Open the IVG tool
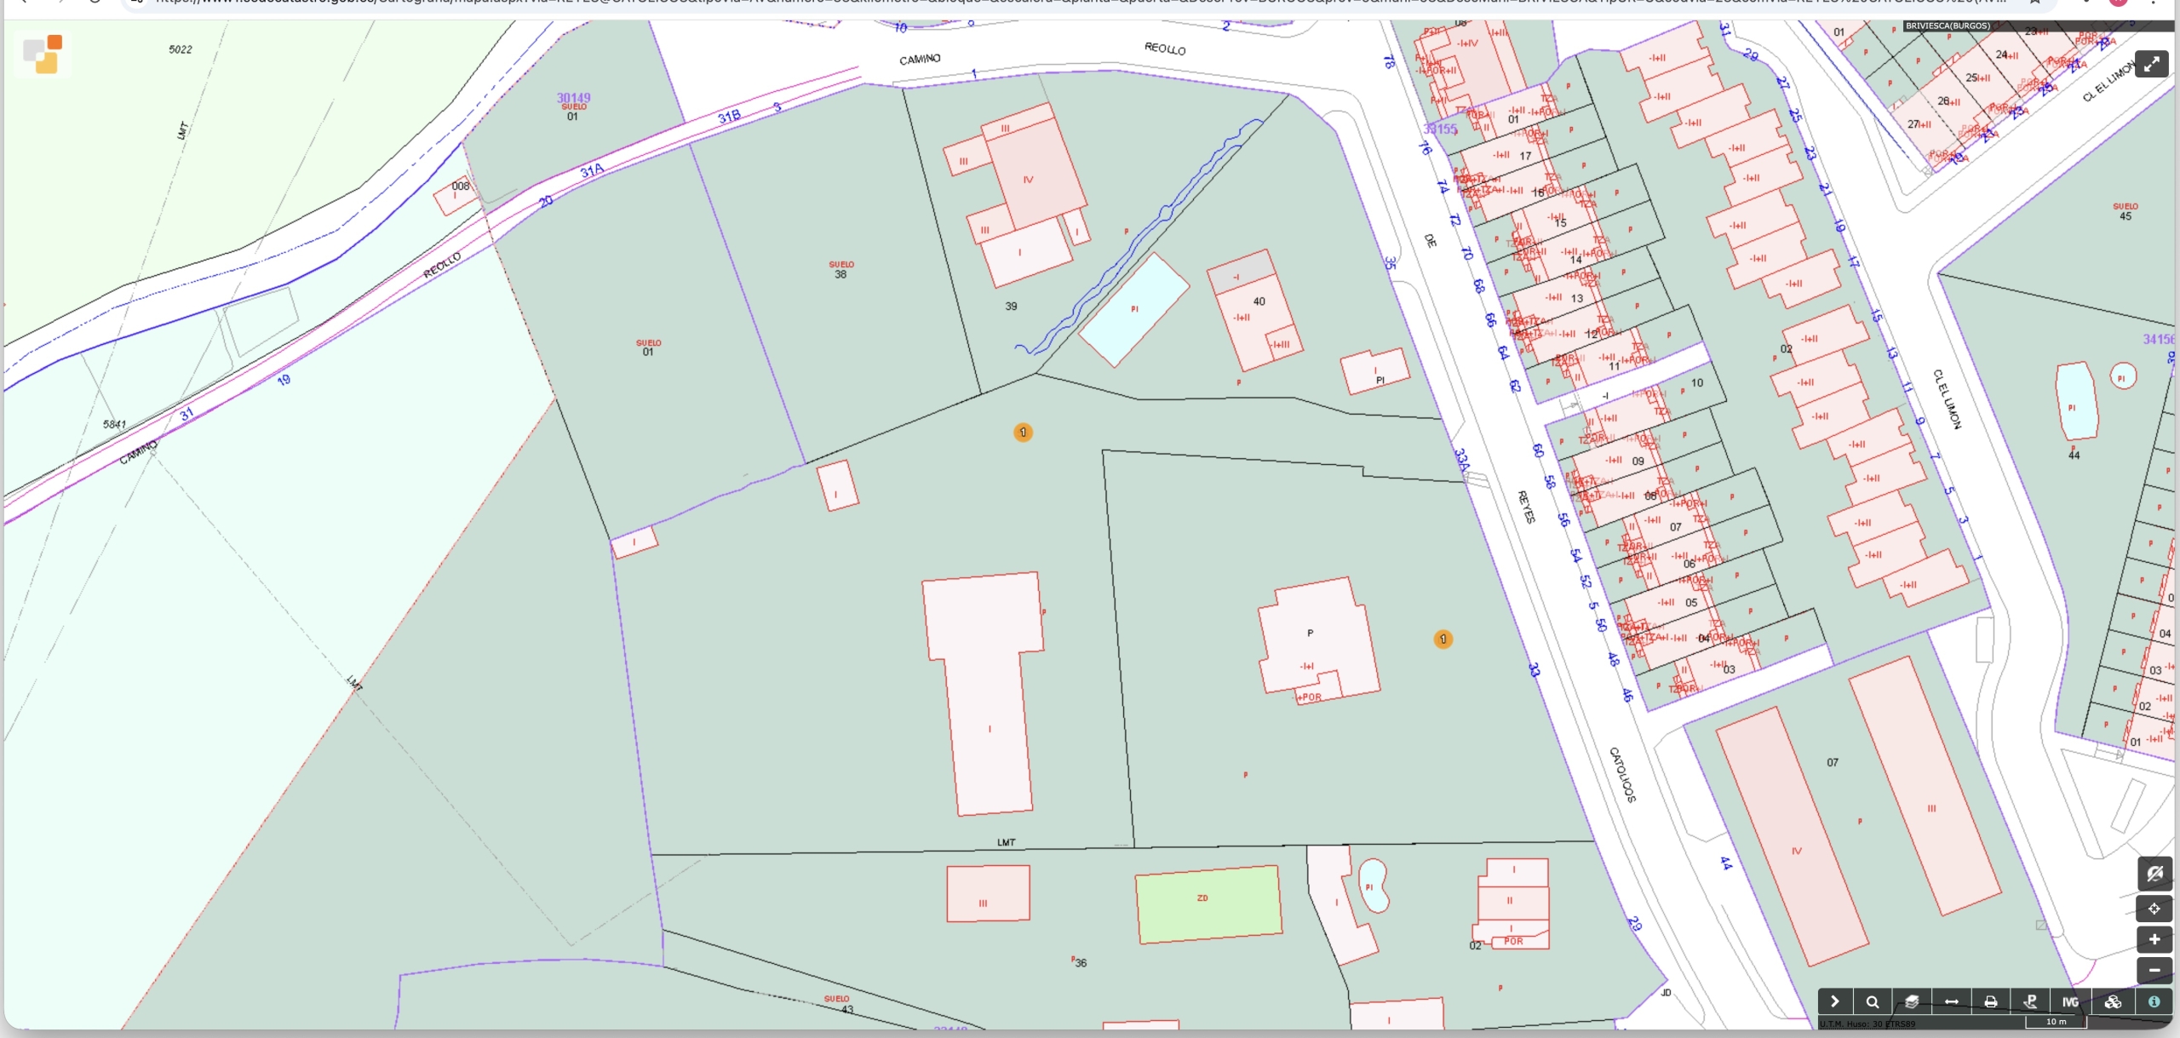 coord(2071,1001)
